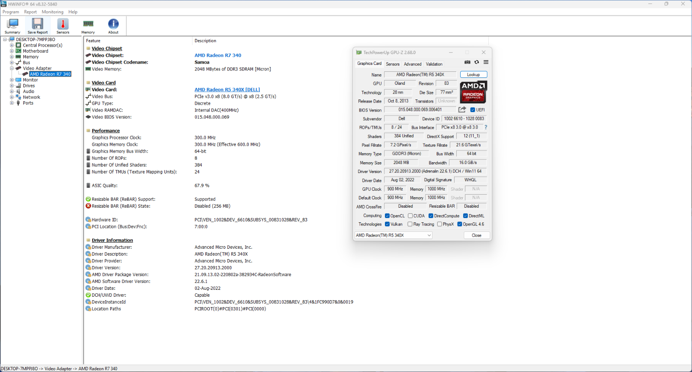Toggle the DirectML checkbox

click(465, 216)
